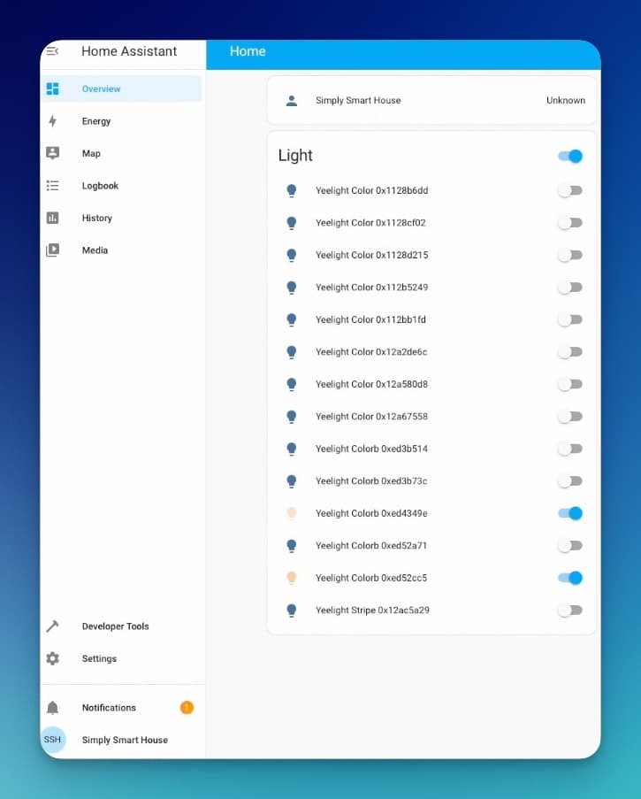
Task: Click the Light card heading
Action: [295, 156]
